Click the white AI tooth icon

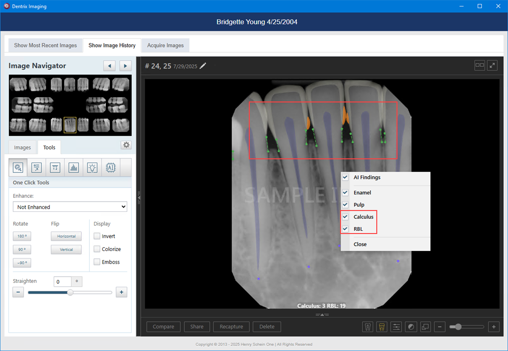(368, 327)
